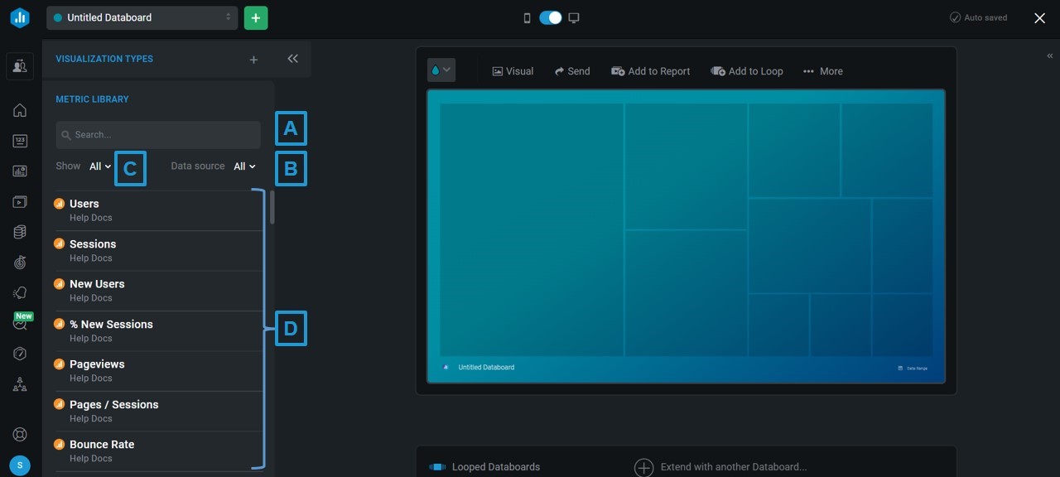Image resolution: width=1060 pixels, height=477 pixels.
Task: Open the Help question mark sidebar icon
Action: [20, 354]
